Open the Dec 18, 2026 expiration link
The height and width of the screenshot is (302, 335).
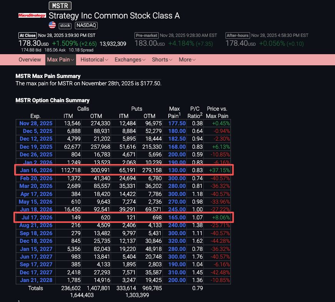click(x=36, y=241)
